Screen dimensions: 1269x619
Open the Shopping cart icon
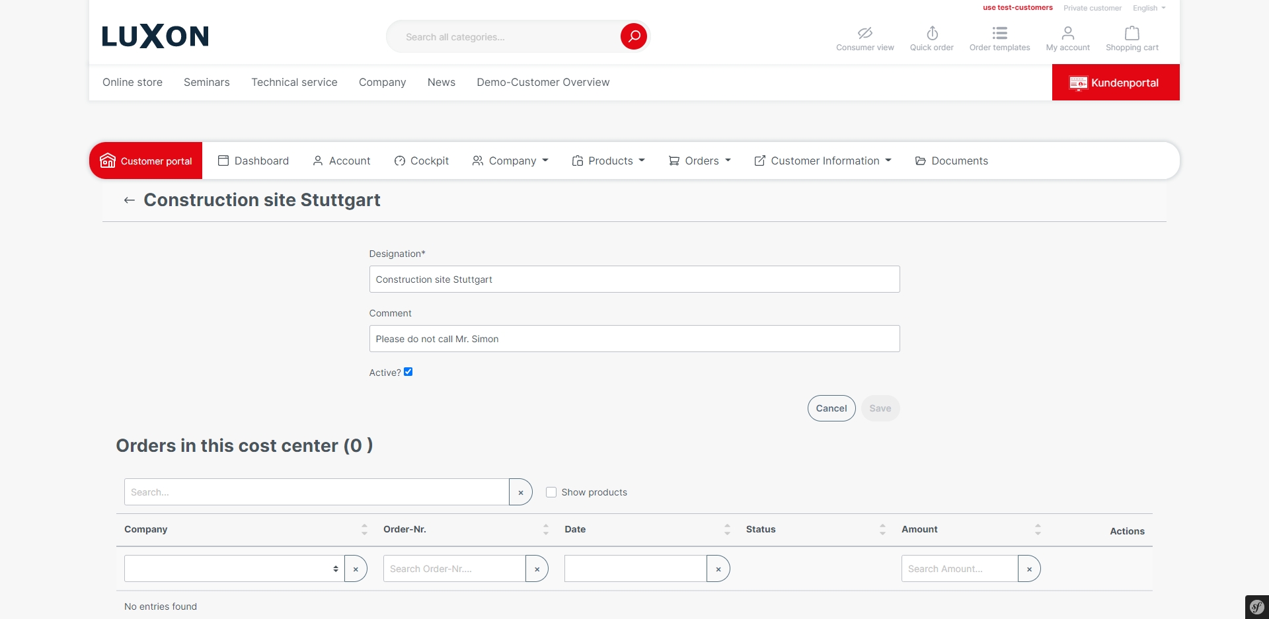(1132, 33)
